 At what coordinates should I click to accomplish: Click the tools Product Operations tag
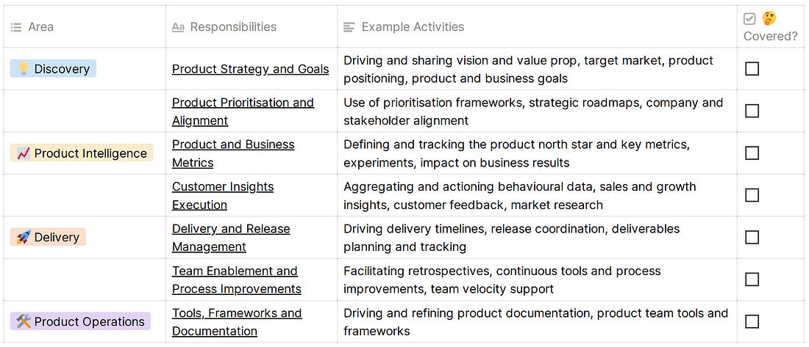point(80,322)
